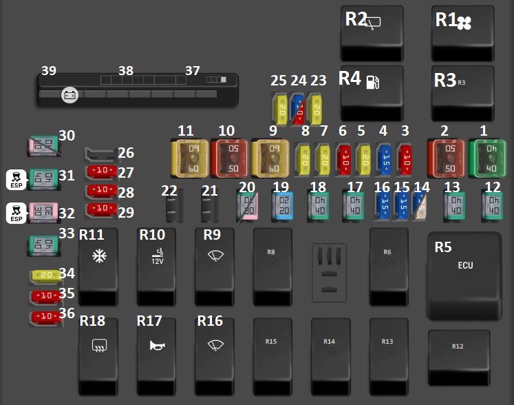Select the crossed-out fuse number 14
The width and height of the screenshot is (514, 405).
420,205
